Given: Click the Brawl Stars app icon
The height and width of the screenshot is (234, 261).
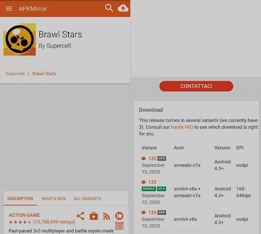Looking at the screenshot, I should 20,39.
